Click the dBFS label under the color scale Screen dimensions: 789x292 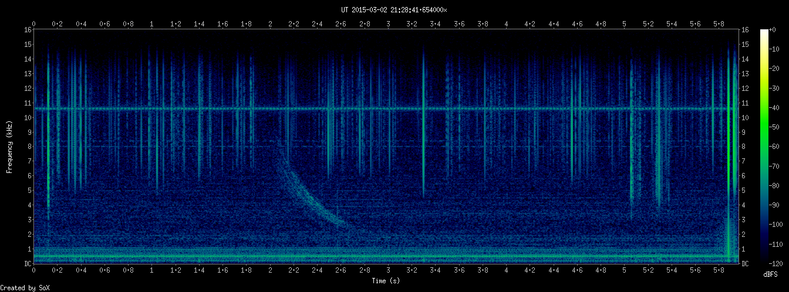click(771, 274)
